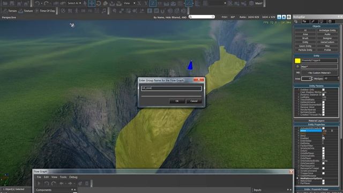This screenshot has width=343, height=193.
Task: Collapse the Entity Params rollup section
Action: click(x=316, y=86)
